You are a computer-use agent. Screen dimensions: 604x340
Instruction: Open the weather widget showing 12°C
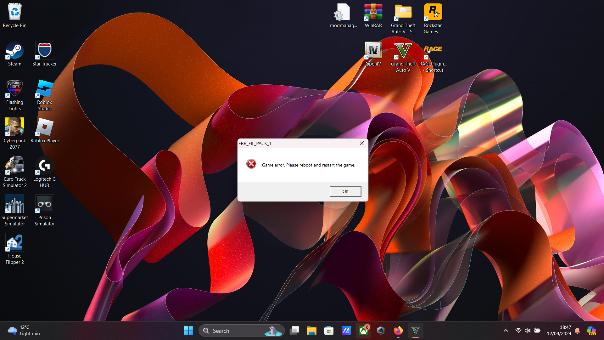24,331
